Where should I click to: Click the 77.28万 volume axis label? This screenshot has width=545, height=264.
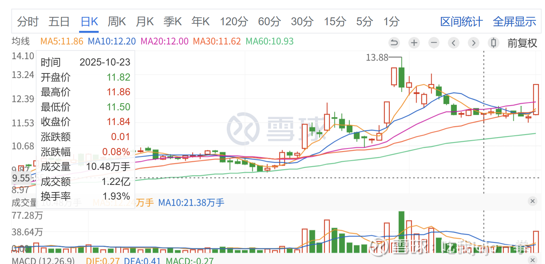coord(27,216)
